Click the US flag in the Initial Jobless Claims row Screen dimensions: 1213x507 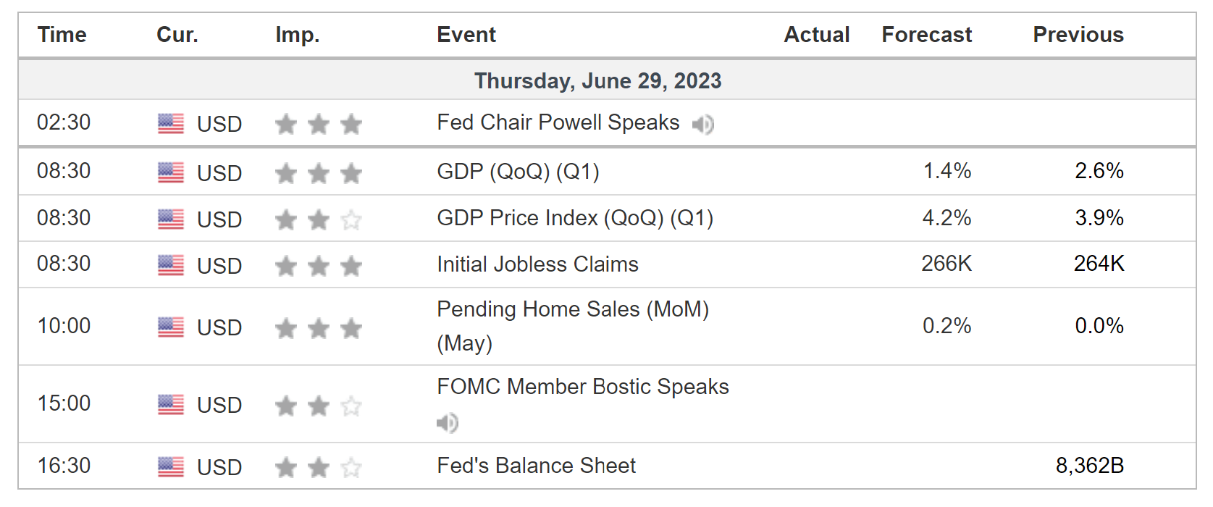171,265
